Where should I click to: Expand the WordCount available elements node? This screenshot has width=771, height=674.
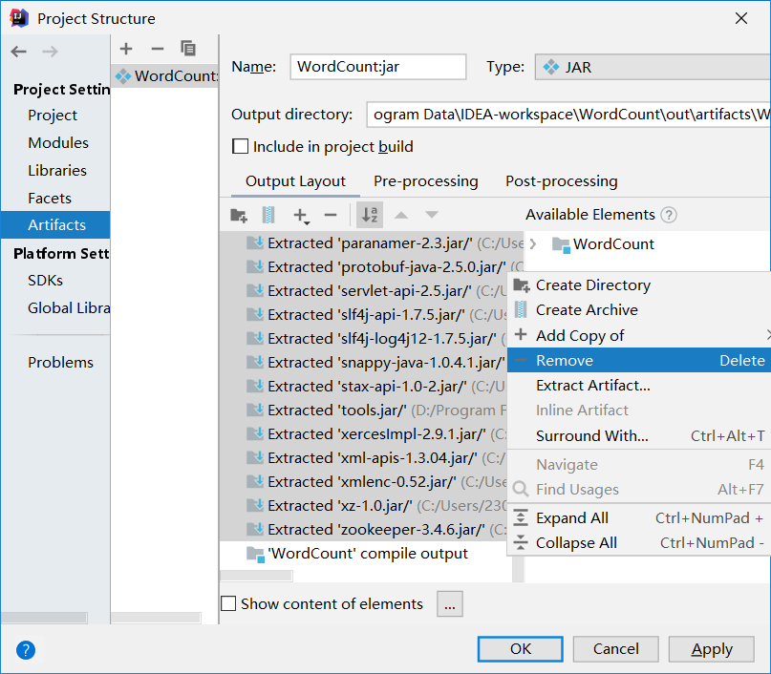533,244
